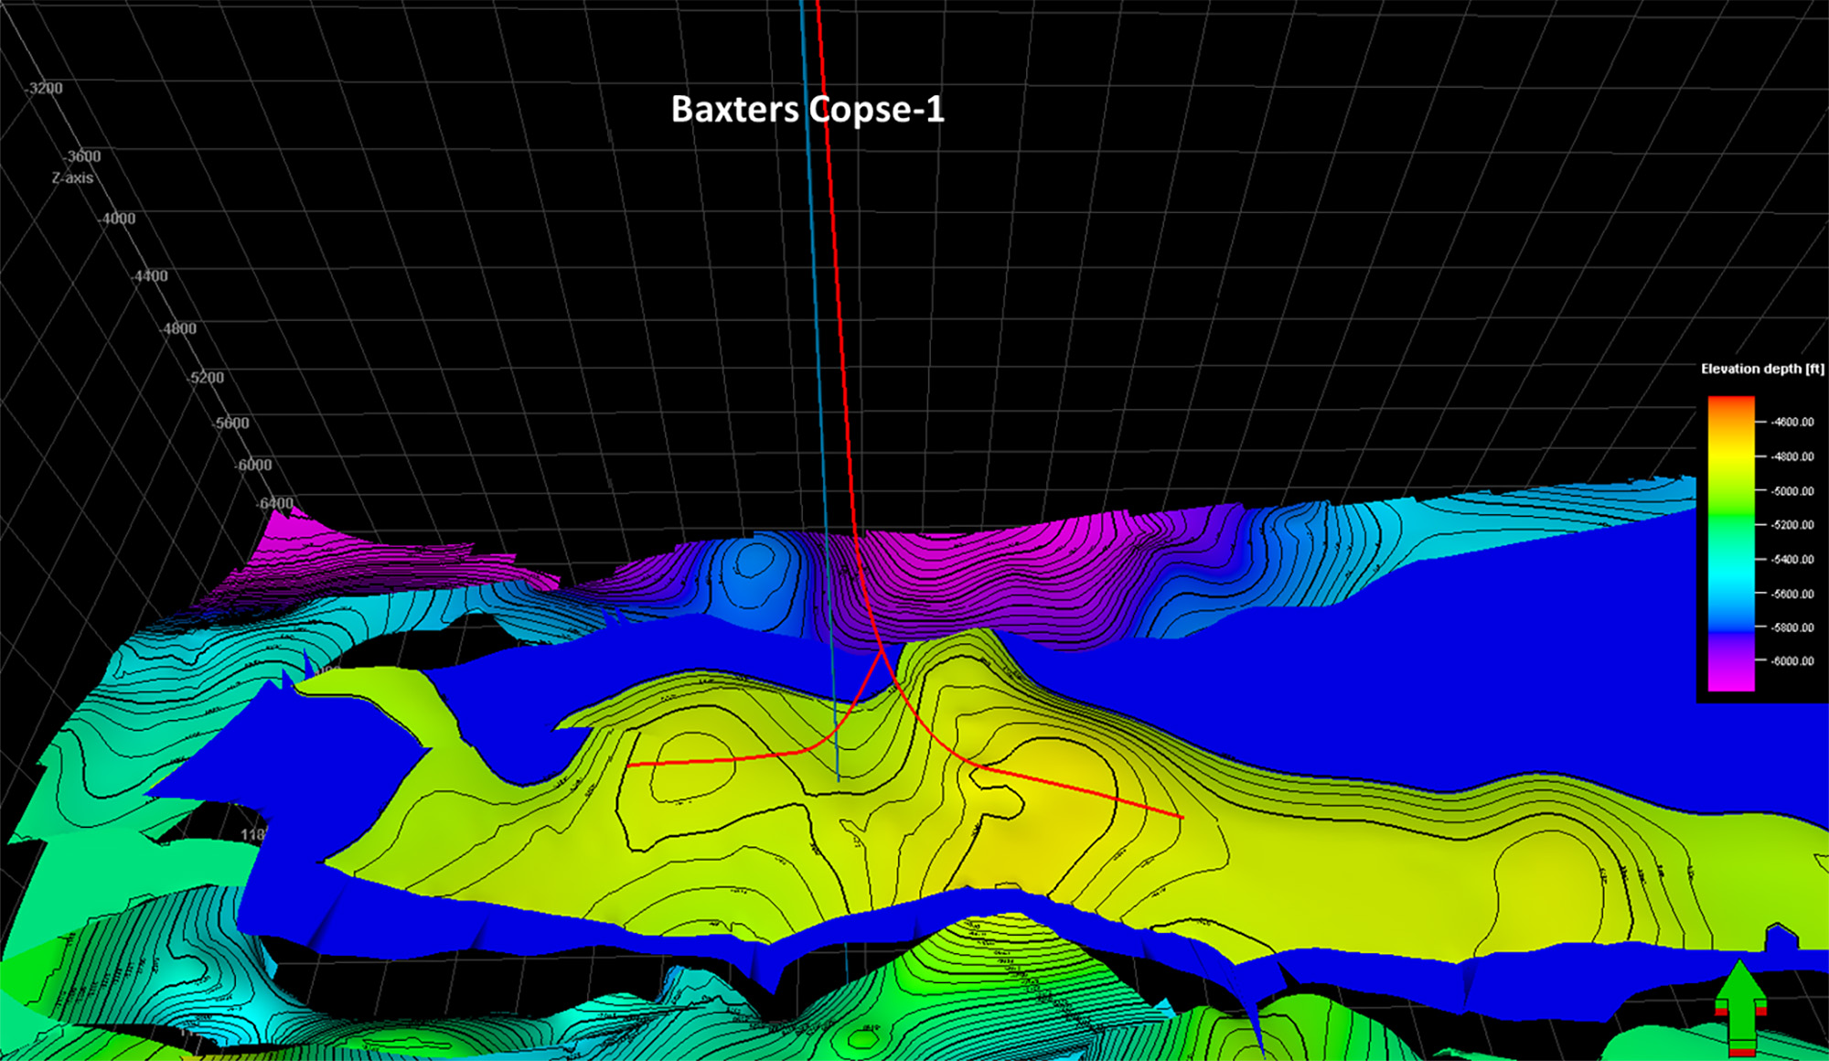Click the Elevation depth legend title

click(1761, 369)
